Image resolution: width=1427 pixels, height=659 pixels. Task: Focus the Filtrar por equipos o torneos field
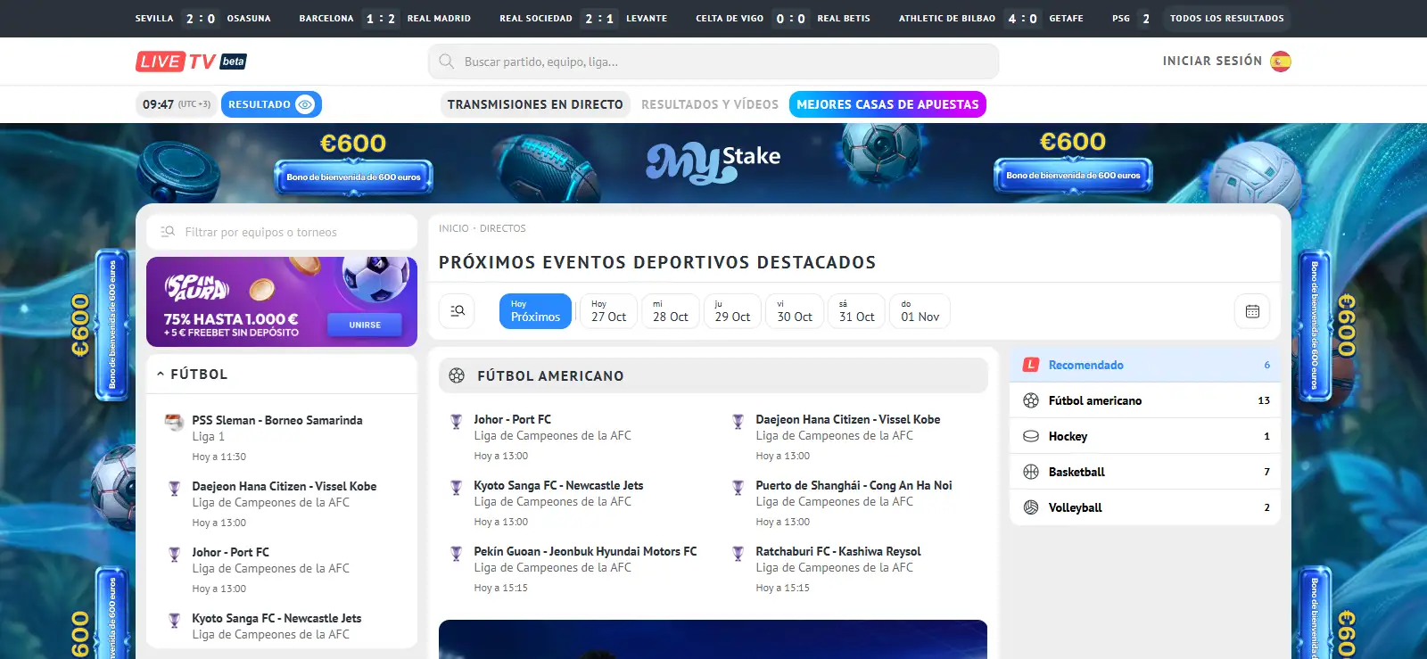(282, 232)
